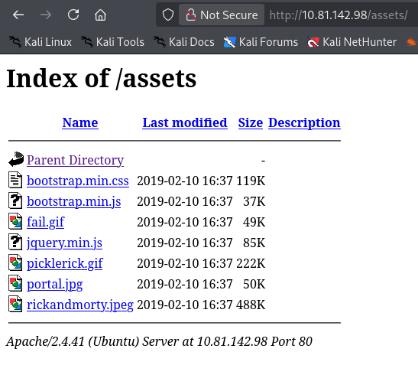Open the Kali NetHunter bookmark
This screenshot has width=418, height=365.
pos(352,42)
